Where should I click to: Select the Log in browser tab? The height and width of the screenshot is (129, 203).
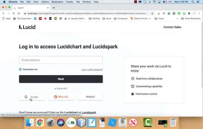coord(31,8)
